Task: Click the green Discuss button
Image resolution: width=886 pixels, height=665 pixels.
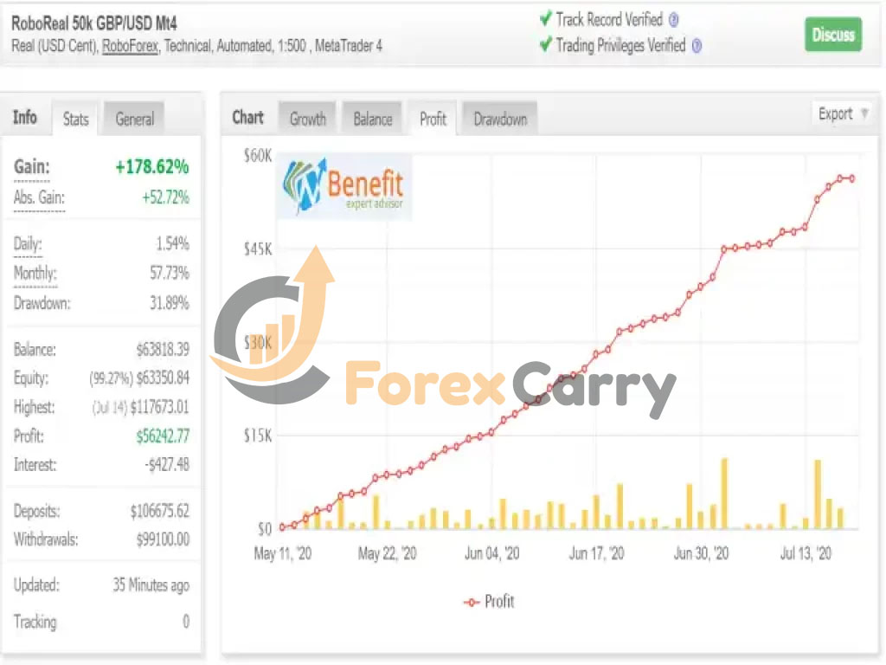Action: 833,35
